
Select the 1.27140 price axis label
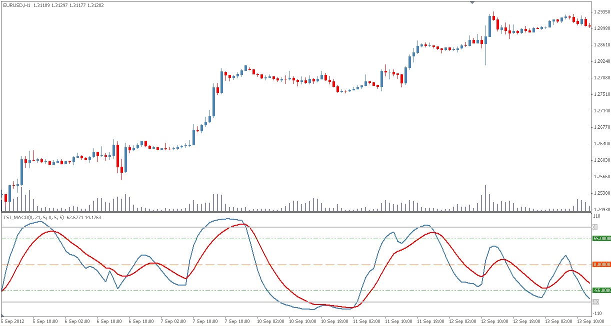tap(602, 110)
